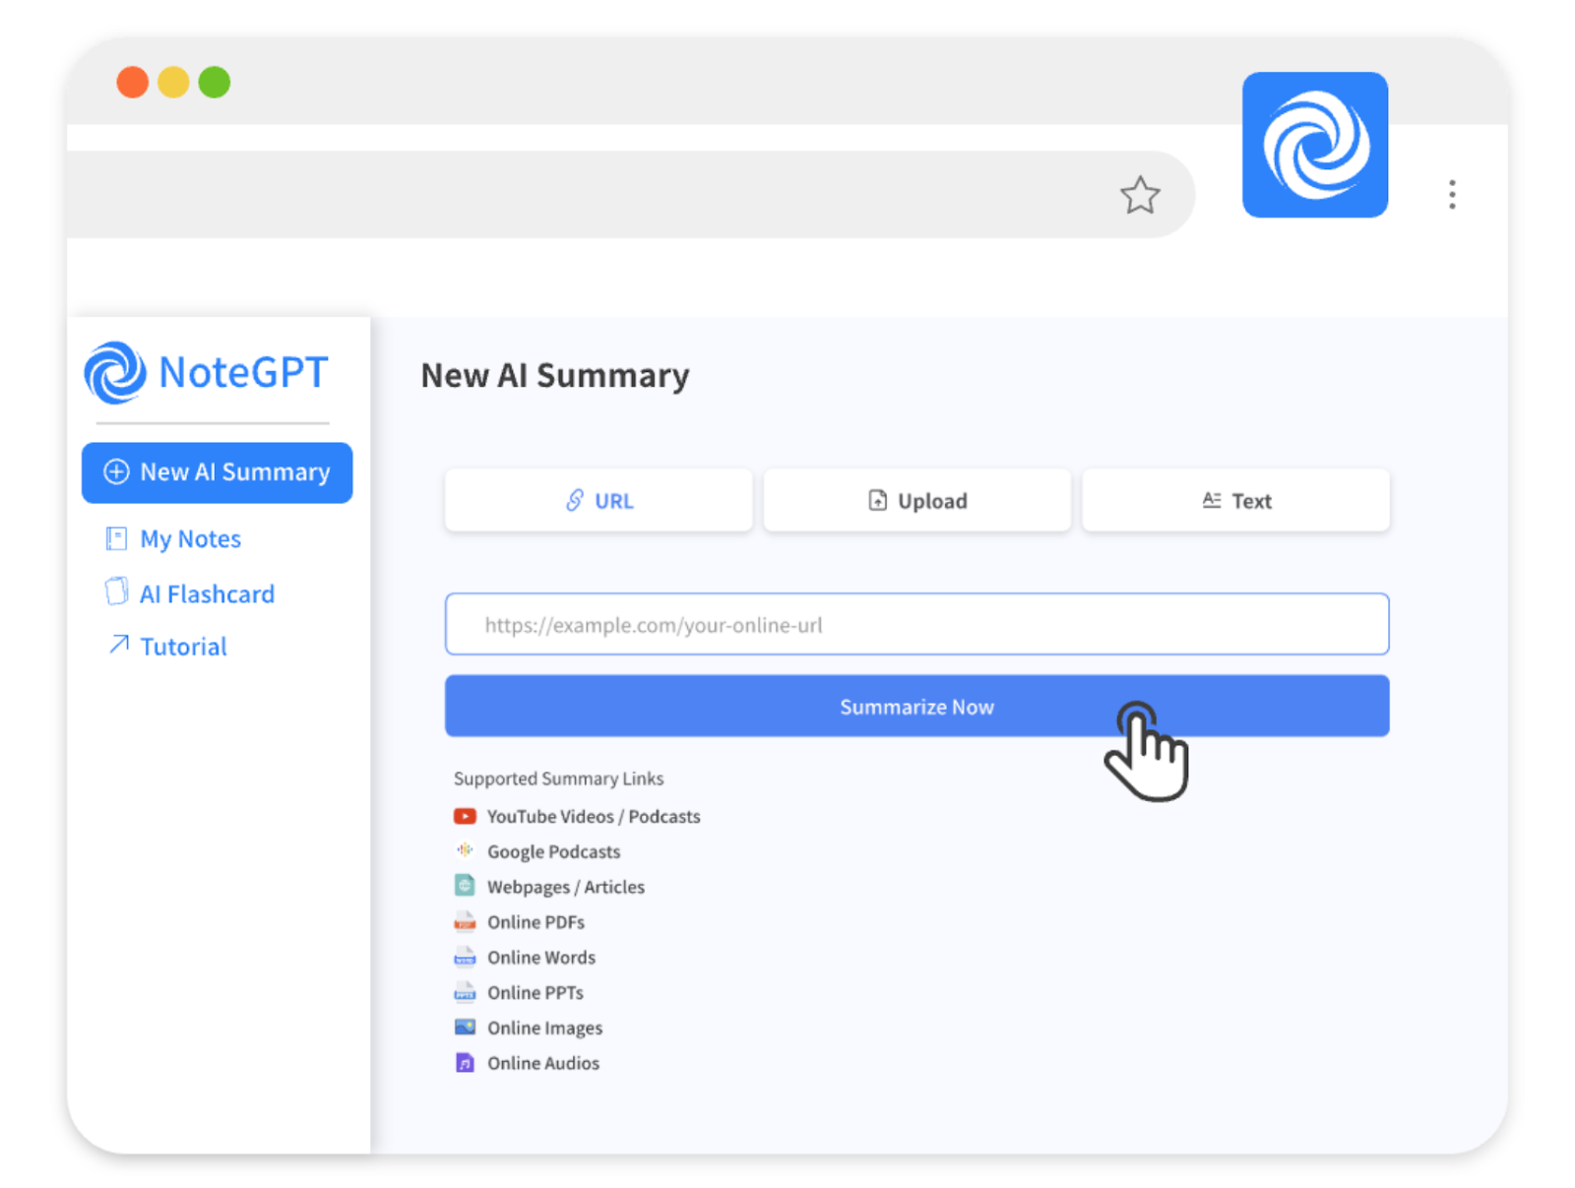The width and height of the screenshot is (1575, 1188).
Task: Click the Online PPTs icon
Action: [x=464, y=992]
